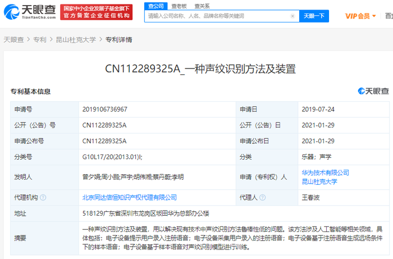
Task: Select application date 2019-07-24
Action: point(318,110)
